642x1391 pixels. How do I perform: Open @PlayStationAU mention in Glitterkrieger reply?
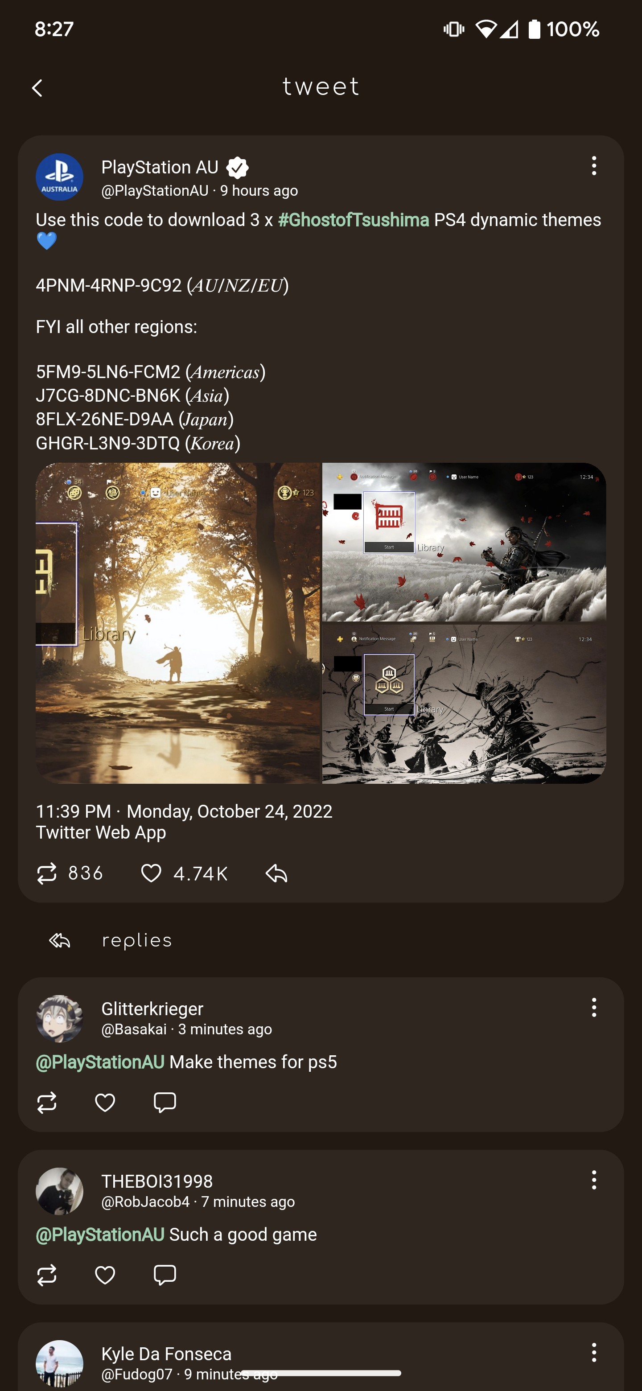[100, 1062]
